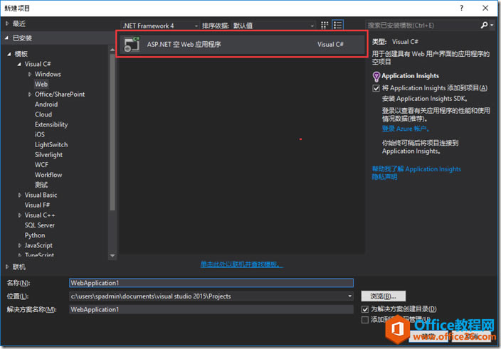
Task: Switch to medium icons list view
Action: (338, 25)
